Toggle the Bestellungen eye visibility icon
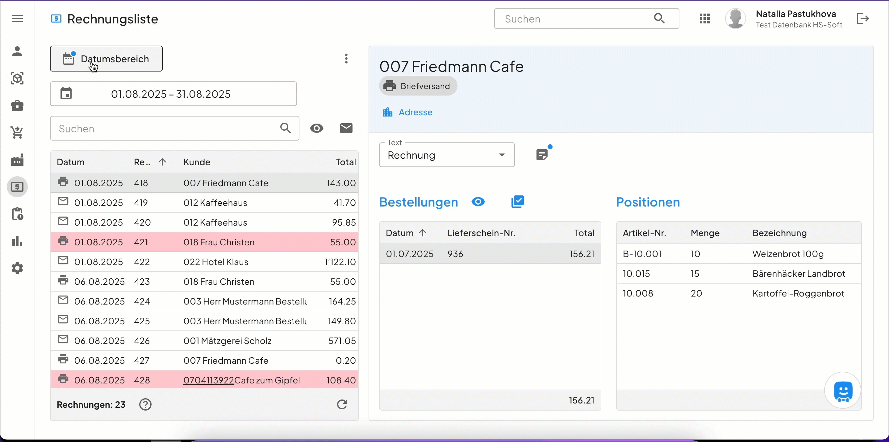Image resolution: width=889 pixels, height=442 pixels. coord(478,202)
